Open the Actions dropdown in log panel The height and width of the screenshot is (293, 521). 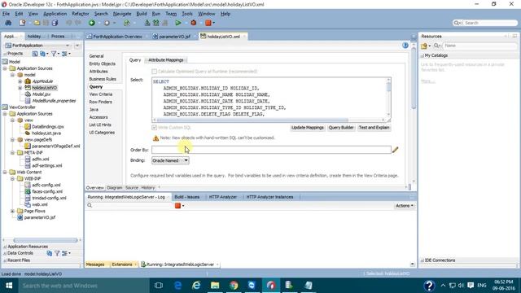point(404,206)
